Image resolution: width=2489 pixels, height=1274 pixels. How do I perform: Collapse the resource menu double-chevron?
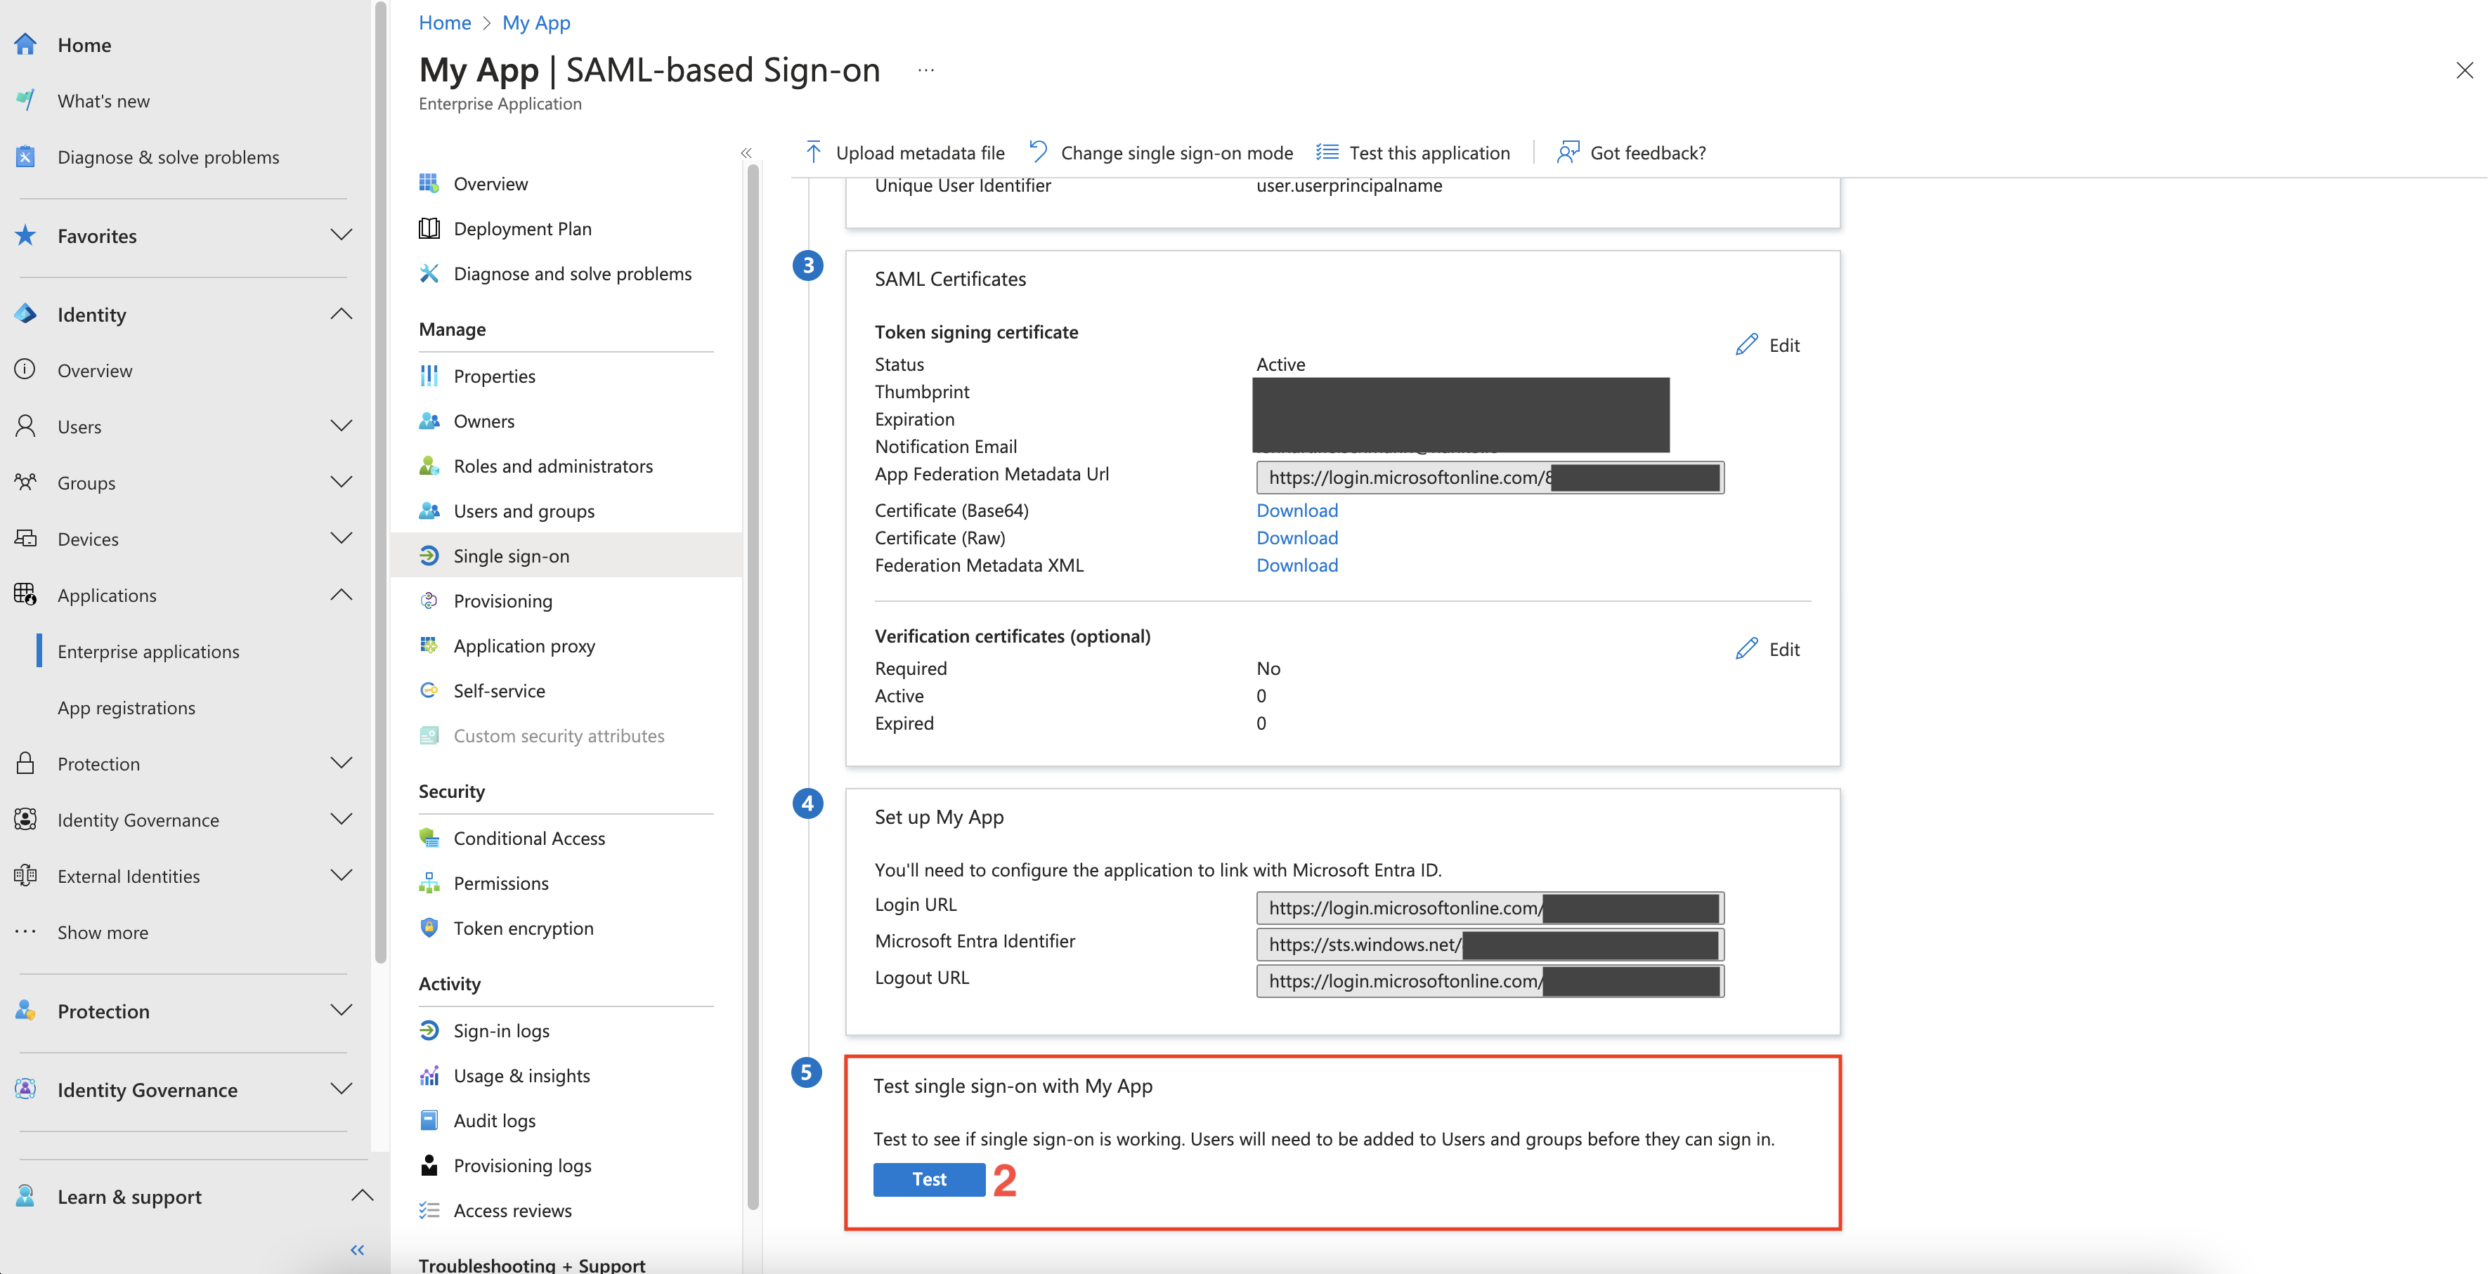click(x=746, y=152)
